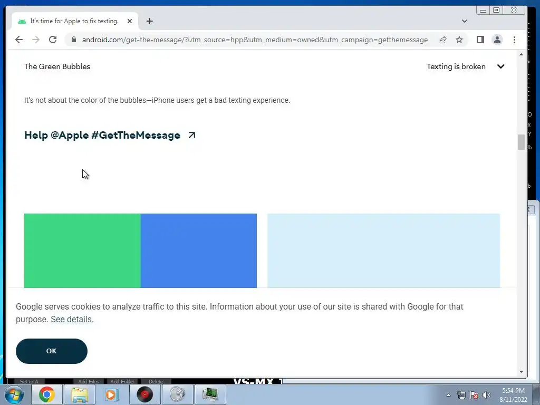Click Chrome icon in the taskbar
540x405 pixels.
[47, 394]
